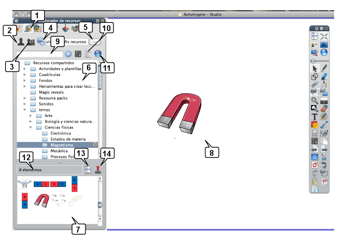Collapse the temas folder

click(25, 110)
